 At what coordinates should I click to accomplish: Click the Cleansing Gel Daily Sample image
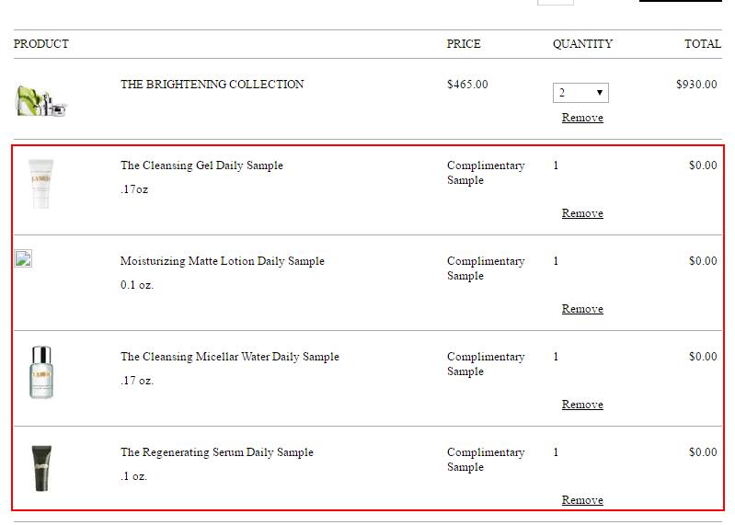pos(40,184)
